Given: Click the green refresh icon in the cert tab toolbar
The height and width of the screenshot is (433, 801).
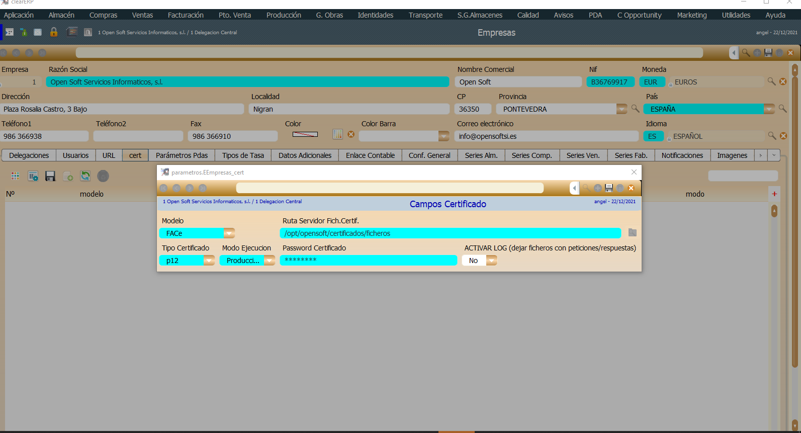Looking at the screenshot, I should [85, 176].
